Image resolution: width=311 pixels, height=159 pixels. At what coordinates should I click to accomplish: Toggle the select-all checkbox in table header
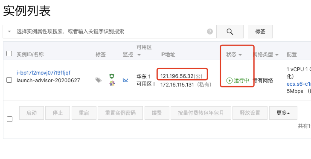(x=9, y=54)
